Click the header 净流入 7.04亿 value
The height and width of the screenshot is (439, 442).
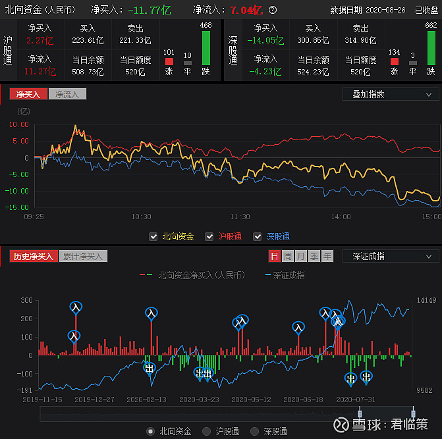click(246, 11)
